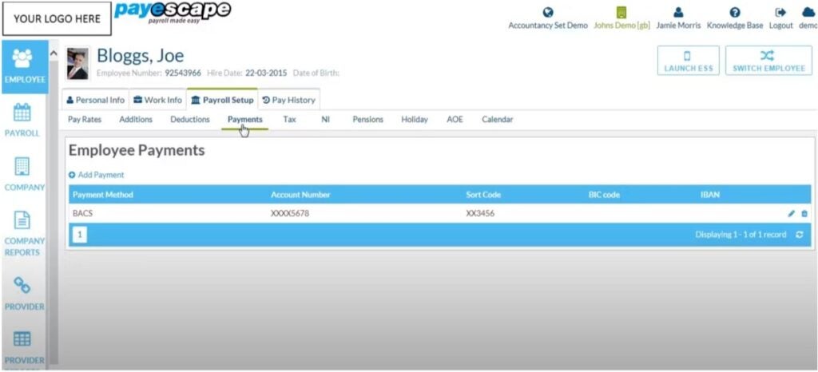818x372 pixels.
Task: Open the Payroll calendar icon
Action: (x=22, y=113)
